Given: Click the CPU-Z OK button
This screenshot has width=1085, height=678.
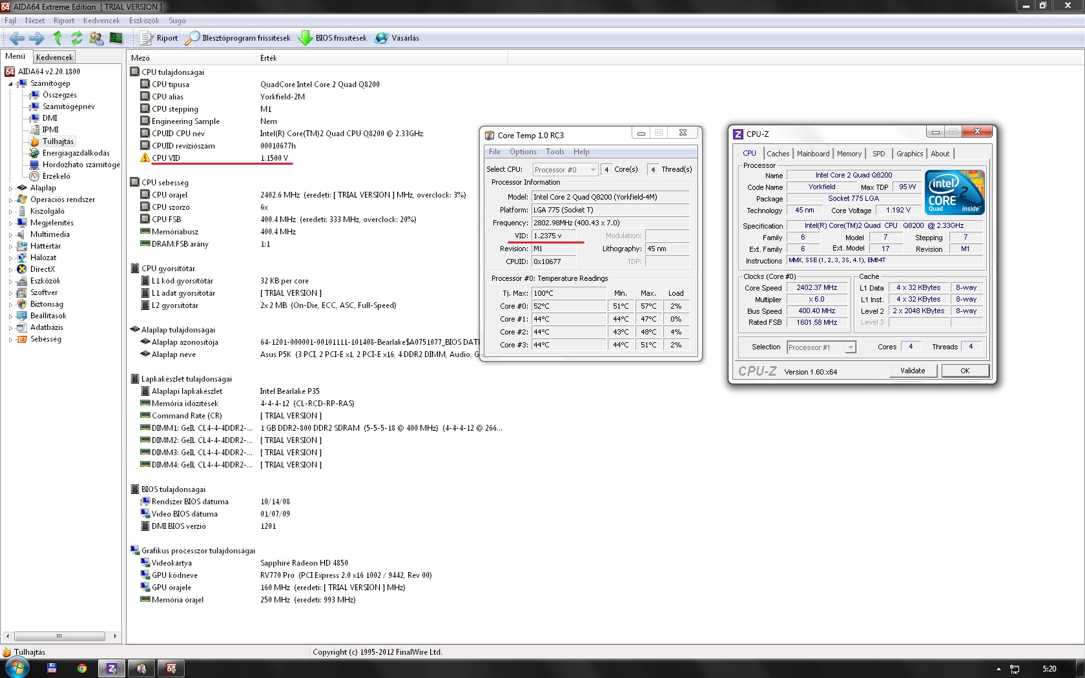Looking at the screenshot, I should 965,371.
